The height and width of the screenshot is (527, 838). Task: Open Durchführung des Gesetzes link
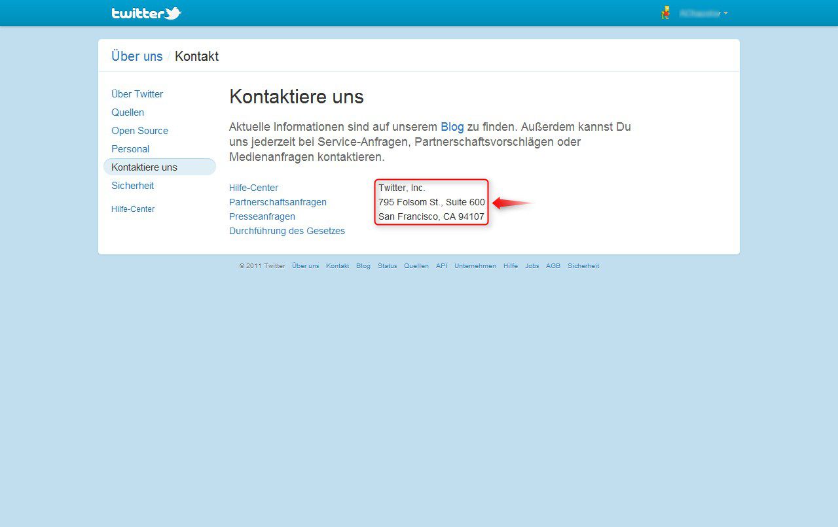287,231
